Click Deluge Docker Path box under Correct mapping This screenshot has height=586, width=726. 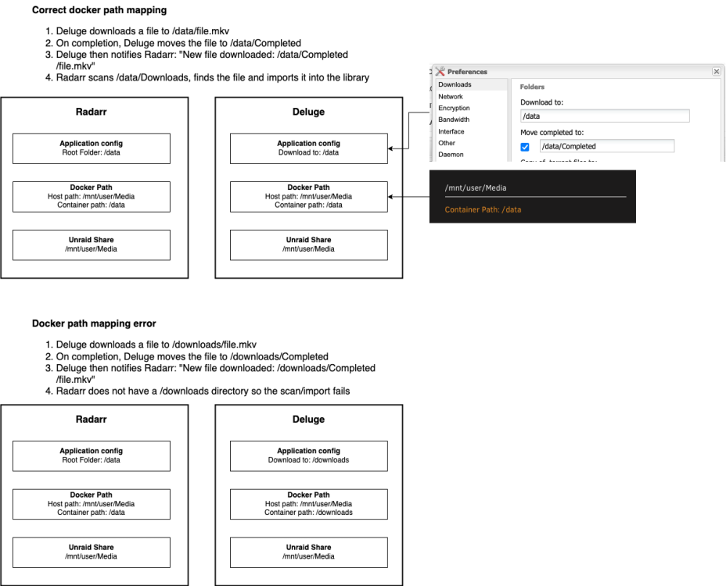click(x=309, y=197)
